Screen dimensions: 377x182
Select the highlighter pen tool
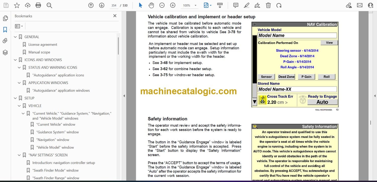pyautogui.click(x=247, y=5)
